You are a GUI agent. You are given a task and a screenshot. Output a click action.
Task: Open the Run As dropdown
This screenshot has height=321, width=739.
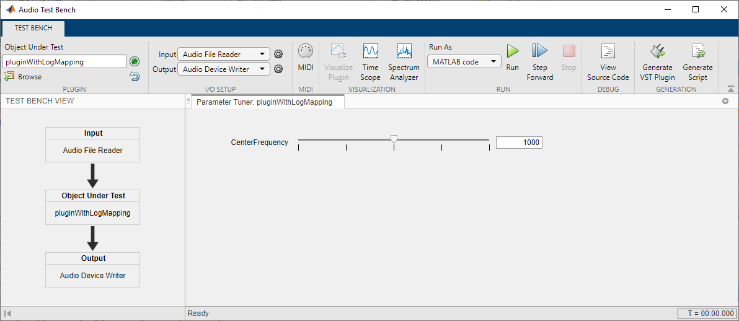click(x=464, y=62)
